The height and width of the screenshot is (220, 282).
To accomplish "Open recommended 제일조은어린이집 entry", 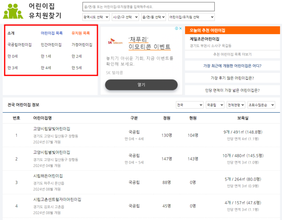I will (205, 39).
